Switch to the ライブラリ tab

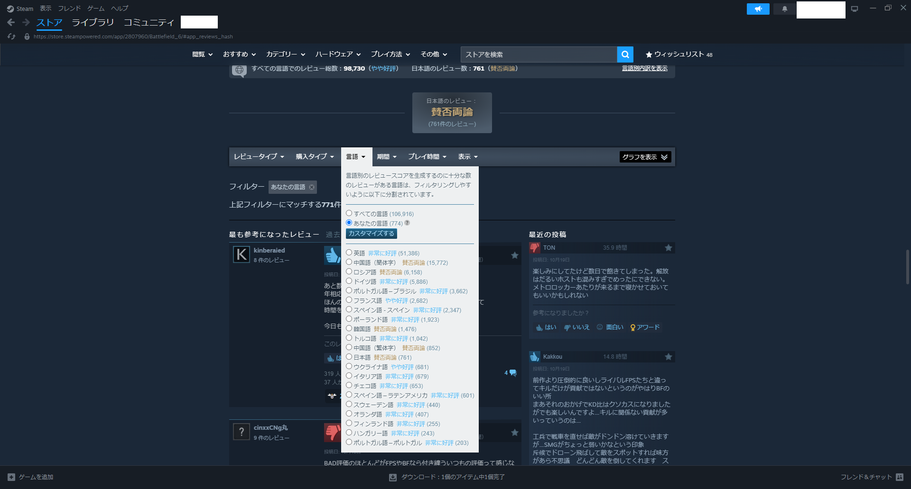point(93,22)
